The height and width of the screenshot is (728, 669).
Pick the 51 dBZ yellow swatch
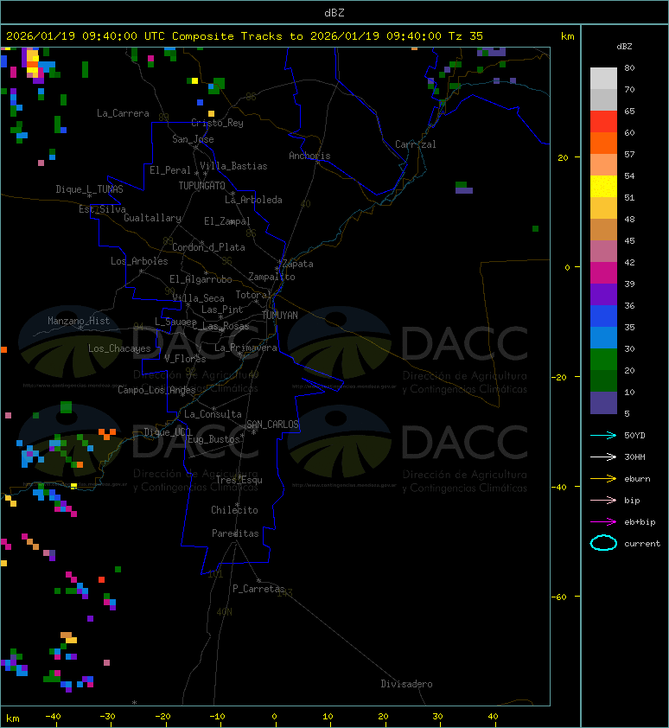pos(603,186)
